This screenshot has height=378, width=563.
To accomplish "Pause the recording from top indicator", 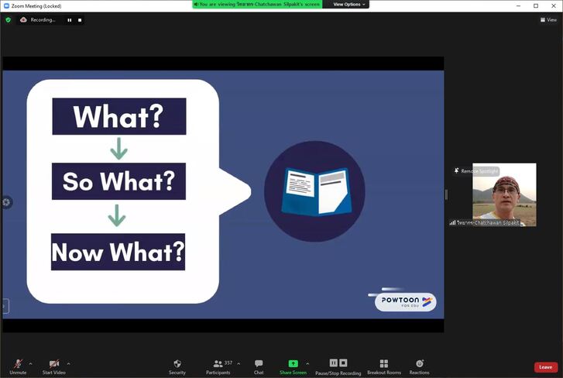I will coord(69,20).
